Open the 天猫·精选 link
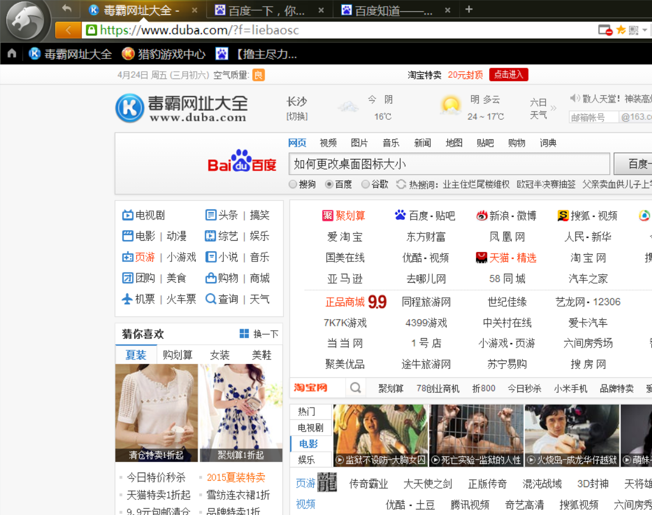 506,257
